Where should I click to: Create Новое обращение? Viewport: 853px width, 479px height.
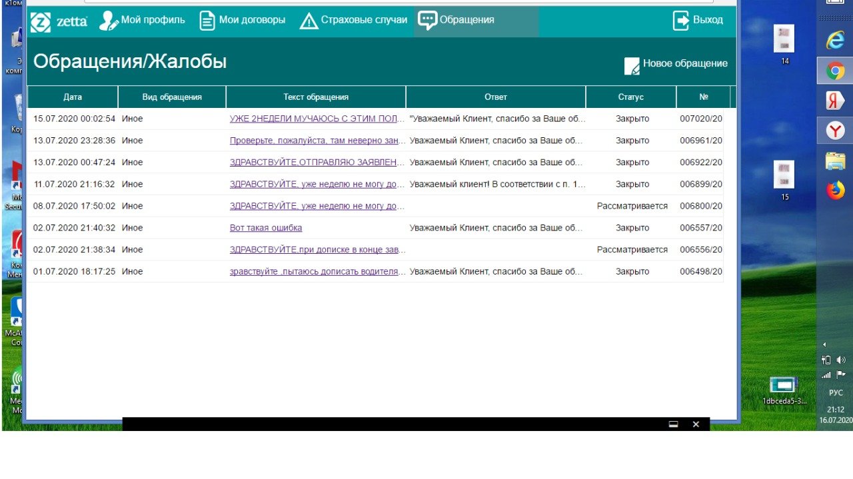[x=676, y=64]
